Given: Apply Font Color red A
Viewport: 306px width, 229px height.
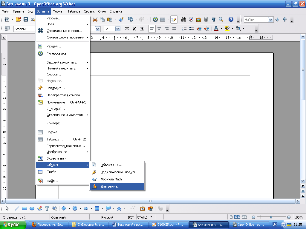Looking at the screenshot, I should 216,29.
